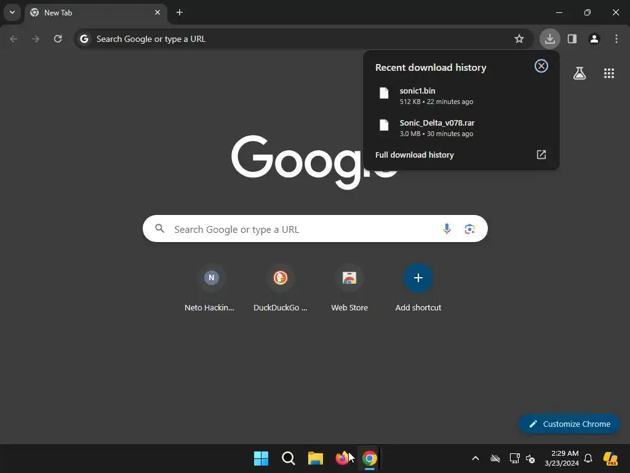Close the Recent download history popup
This screenshot has width=630, height=473.
pyautogui.click(x=541, y=66)
